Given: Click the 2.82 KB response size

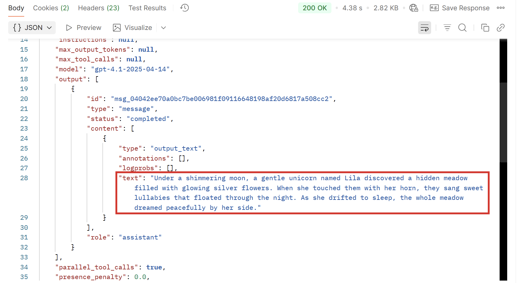Looking at the screenshot, I should pyautogui.click(x=386, y=8).
